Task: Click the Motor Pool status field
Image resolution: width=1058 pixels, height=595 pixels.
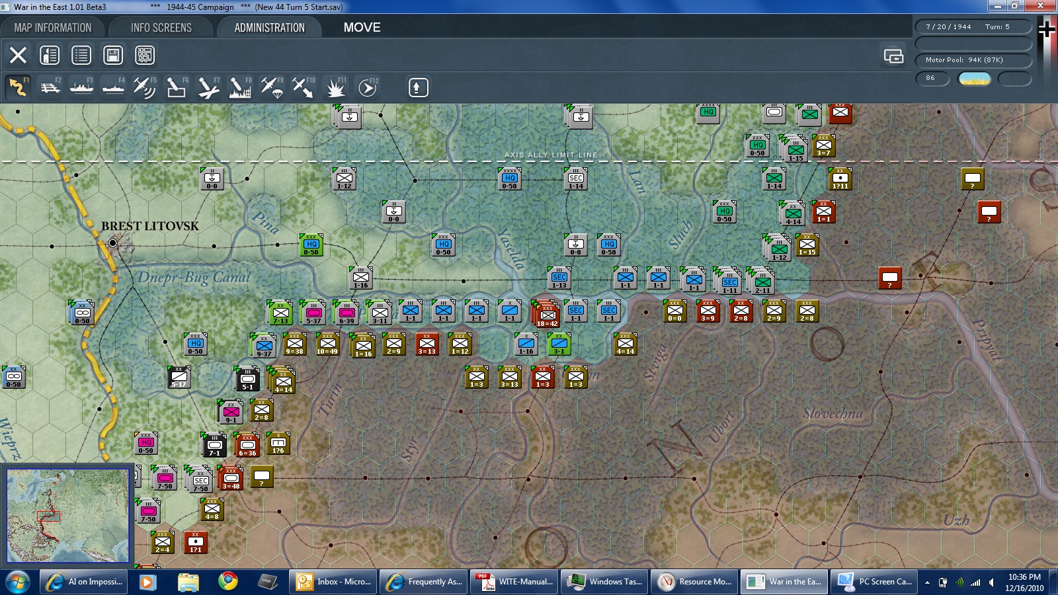Action: pos(973,60)
